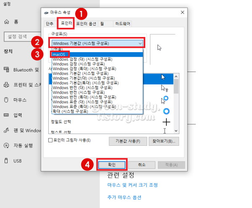Open the 휠 tab
The width and height of the screenshot is (252, 208).
pos(105,24)
